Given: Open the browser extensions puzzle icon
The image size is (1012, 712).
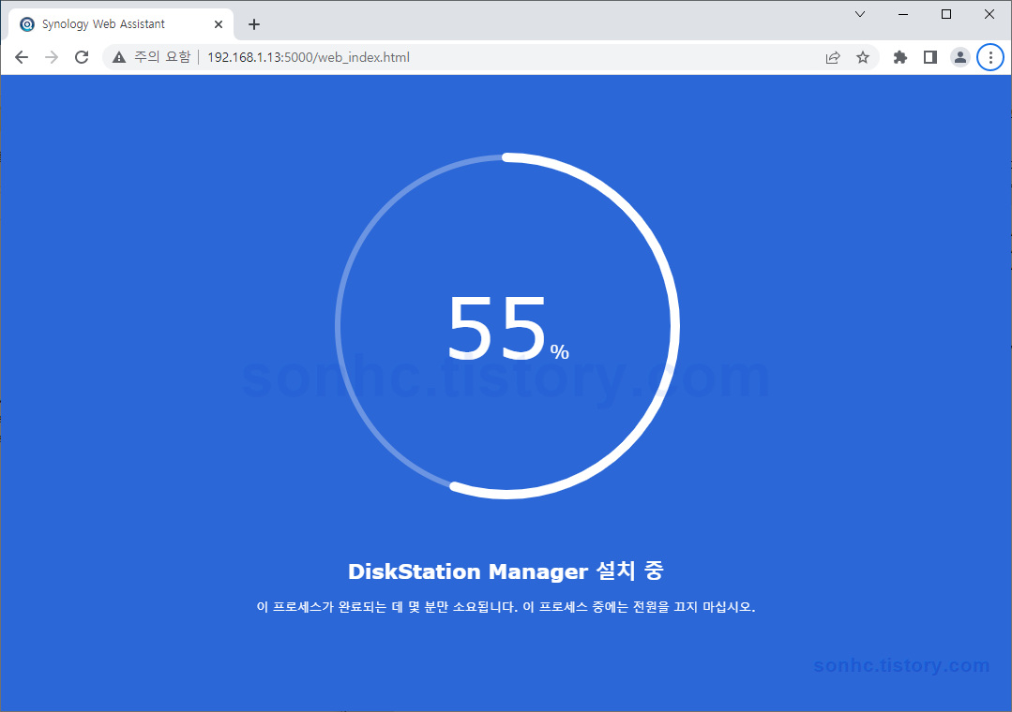Looking at the screenshot, I should (899, 57).
